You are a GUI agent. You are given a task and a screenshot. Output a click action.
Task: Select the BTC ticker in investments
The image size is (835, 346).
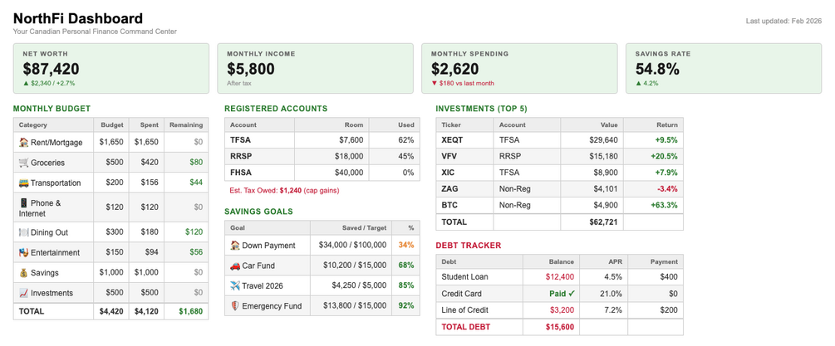point(449,205)
